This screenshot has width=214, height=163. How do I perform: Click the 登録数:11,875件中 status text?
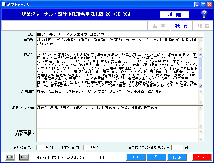(x=49, y=158)
